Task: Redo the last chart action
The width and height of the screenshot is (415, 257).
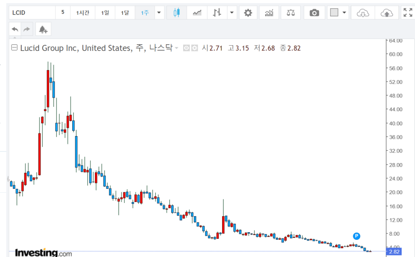Action: point(27,29)
